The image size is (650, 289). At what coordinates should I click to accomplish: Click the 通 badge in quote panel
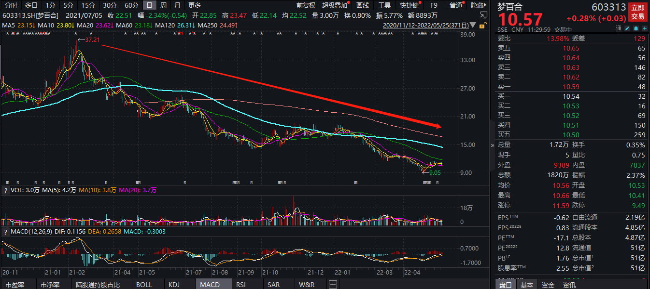pos(619,29)
